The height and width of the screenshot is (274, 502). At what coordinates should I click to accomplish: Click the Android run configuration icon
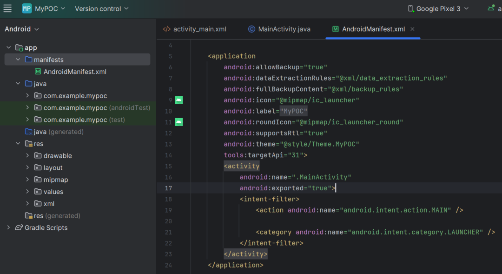point(491,8)
